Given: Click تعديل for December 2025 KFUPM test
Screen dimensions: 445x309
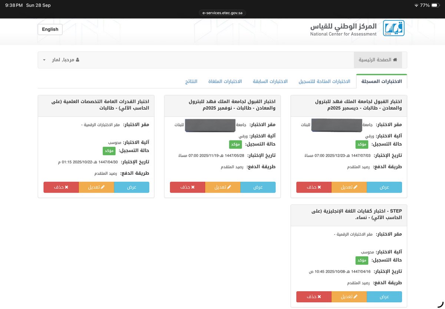Looking at the screenshot, I should tap(349, 187).
